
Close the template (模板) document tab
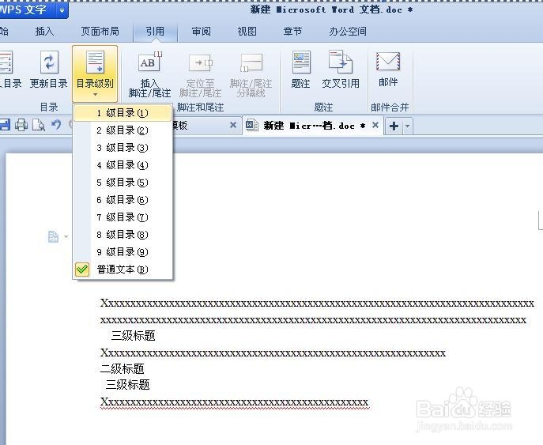coord(233,125)
